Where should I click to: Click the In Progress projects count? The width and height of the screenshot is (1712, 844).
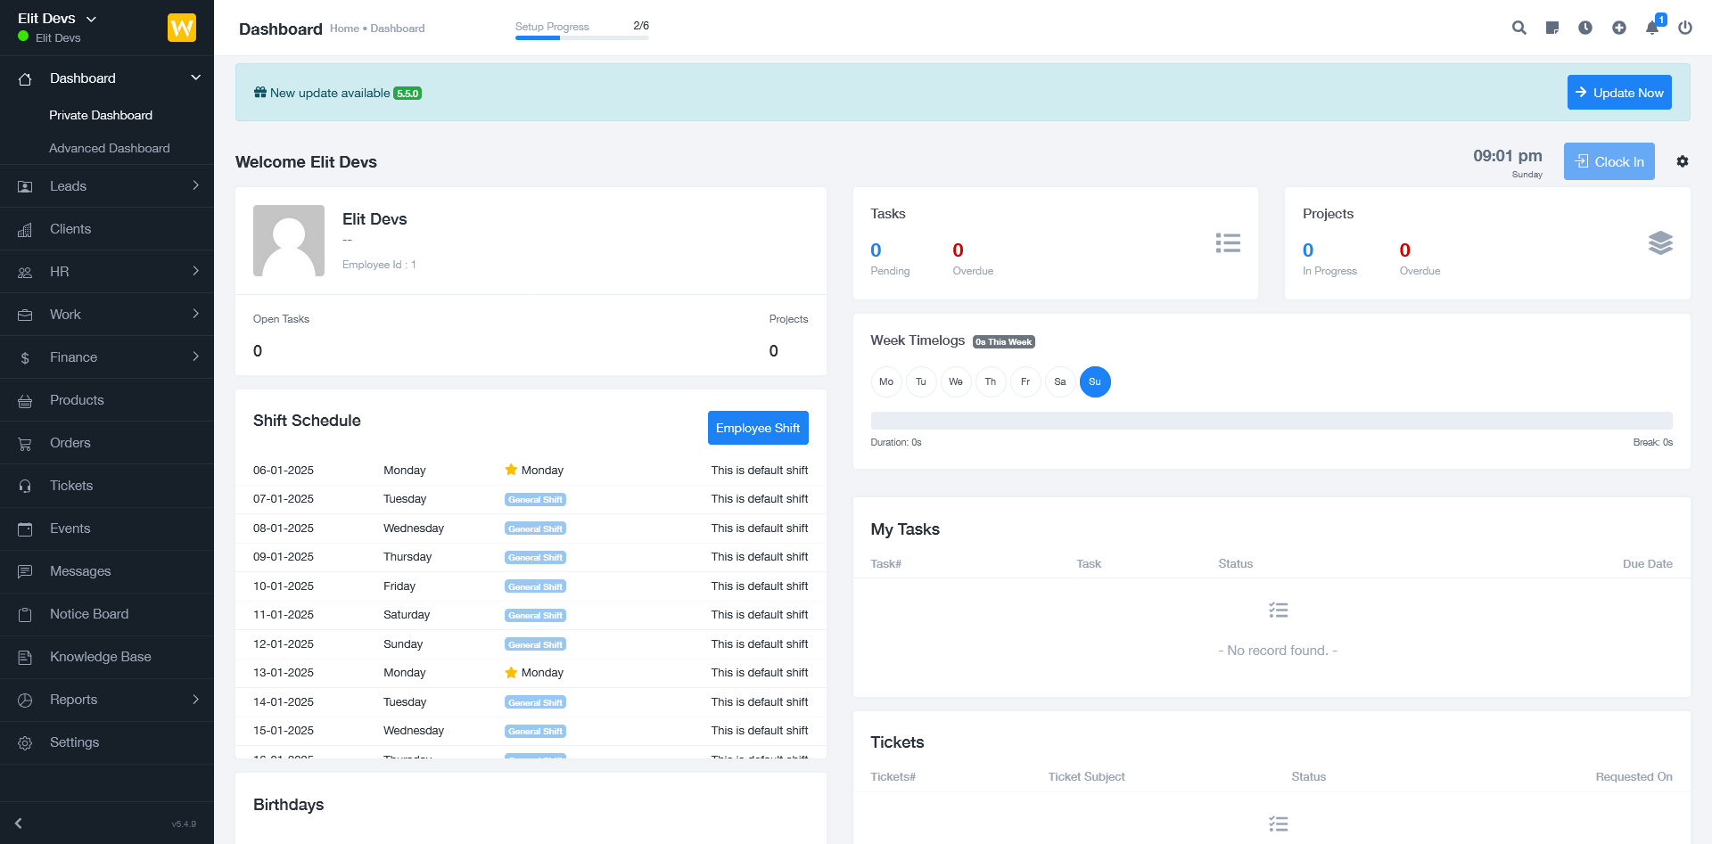point(1308,250)
